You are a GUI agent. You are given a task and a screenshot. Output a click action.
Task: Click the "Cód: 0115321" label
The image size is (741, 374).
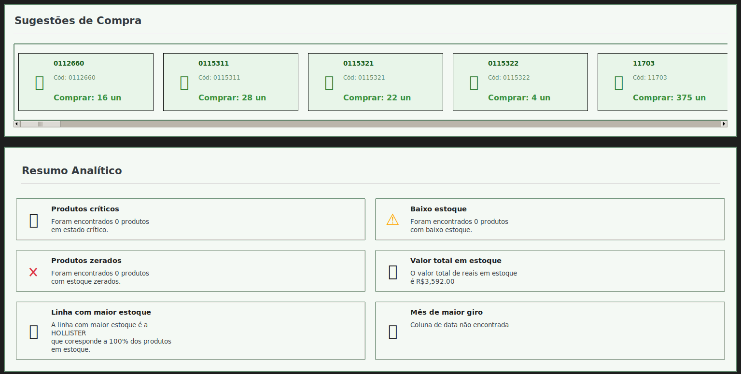point(364,78)
